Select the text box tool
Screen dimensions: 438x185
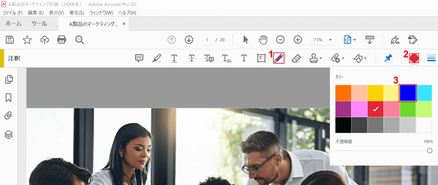[261, 58]
